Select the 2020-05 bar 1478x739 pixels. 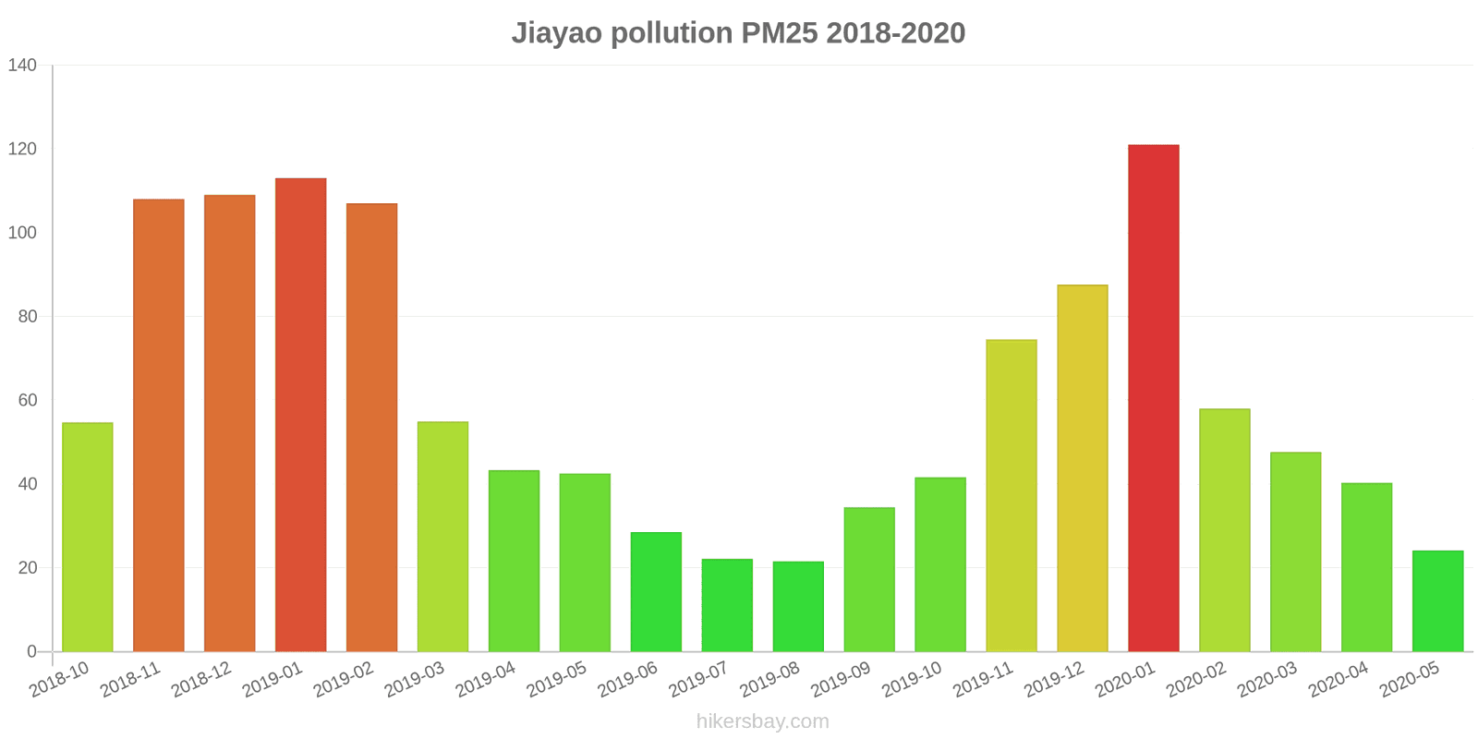[1437, 600]
